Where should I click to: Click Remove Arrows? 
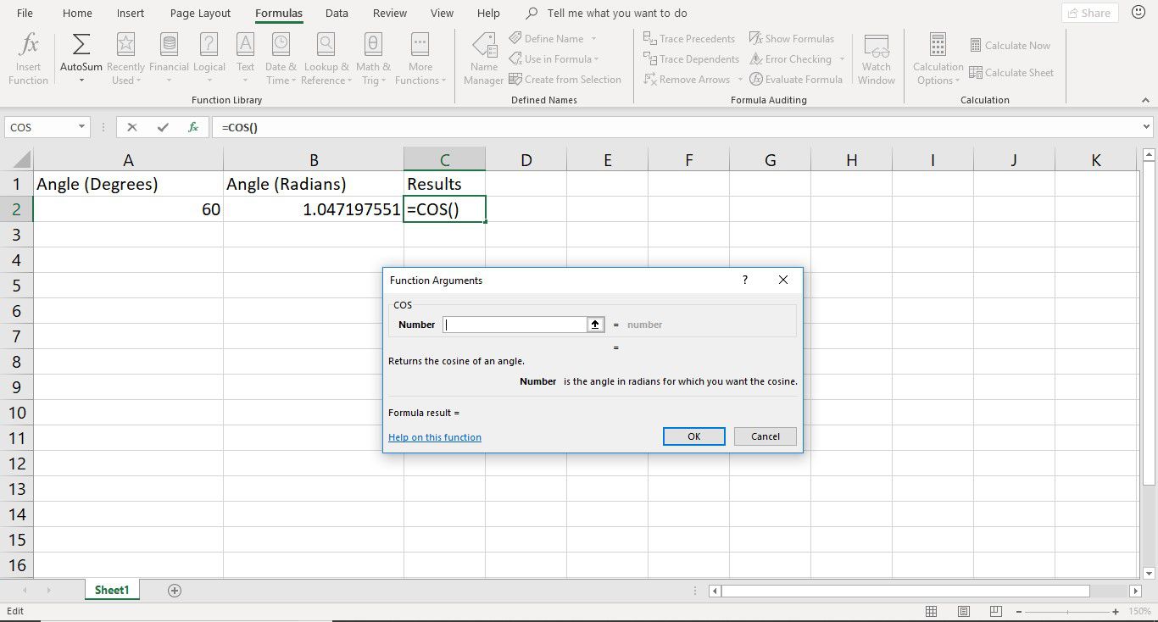[687, 80]
